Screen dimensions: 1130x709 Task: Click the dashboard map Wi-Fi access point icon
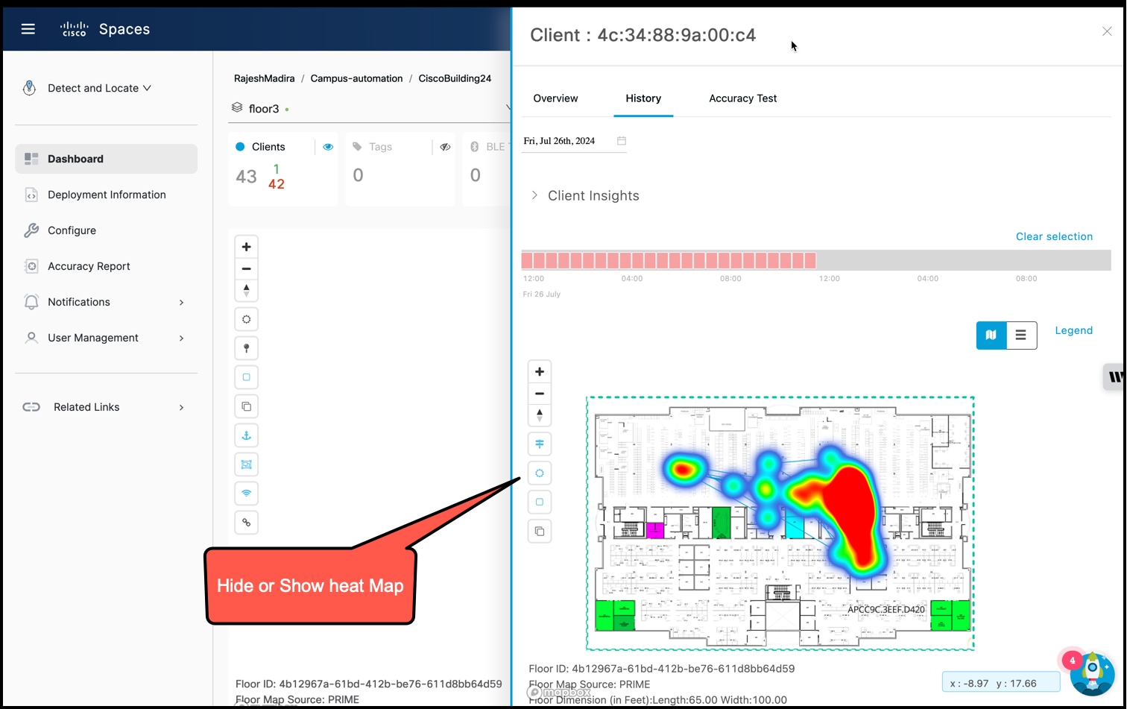[x=247, y=494]
